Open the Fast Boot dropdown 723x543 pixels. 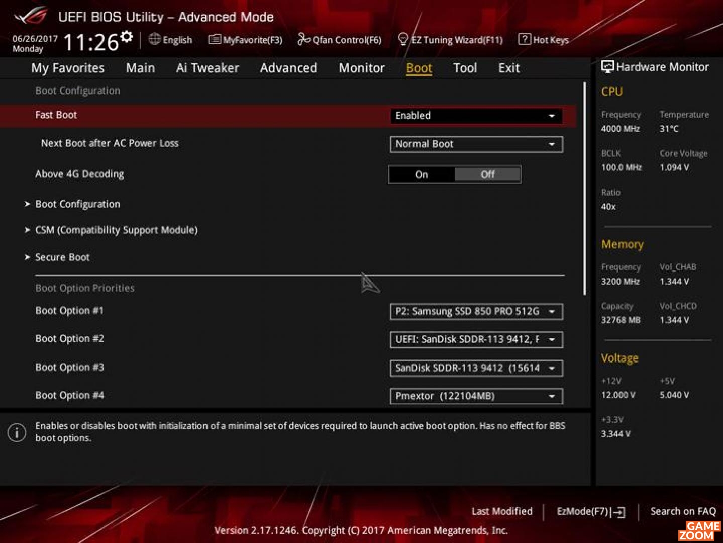[x=476, y=116]
